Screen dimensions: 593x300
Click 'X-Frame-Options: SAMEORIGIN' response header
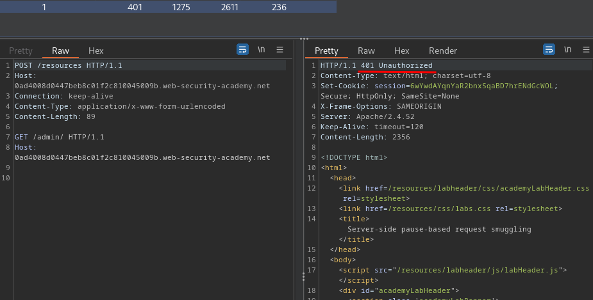tap(381, 106)
